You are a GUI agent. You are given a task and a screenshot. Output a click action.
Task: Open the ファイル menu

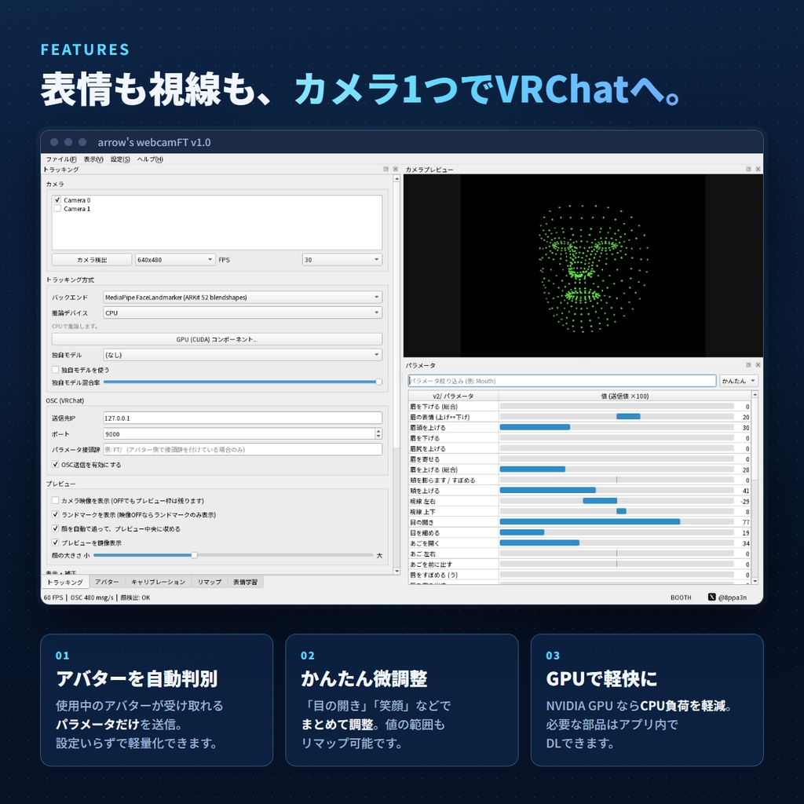61,159
